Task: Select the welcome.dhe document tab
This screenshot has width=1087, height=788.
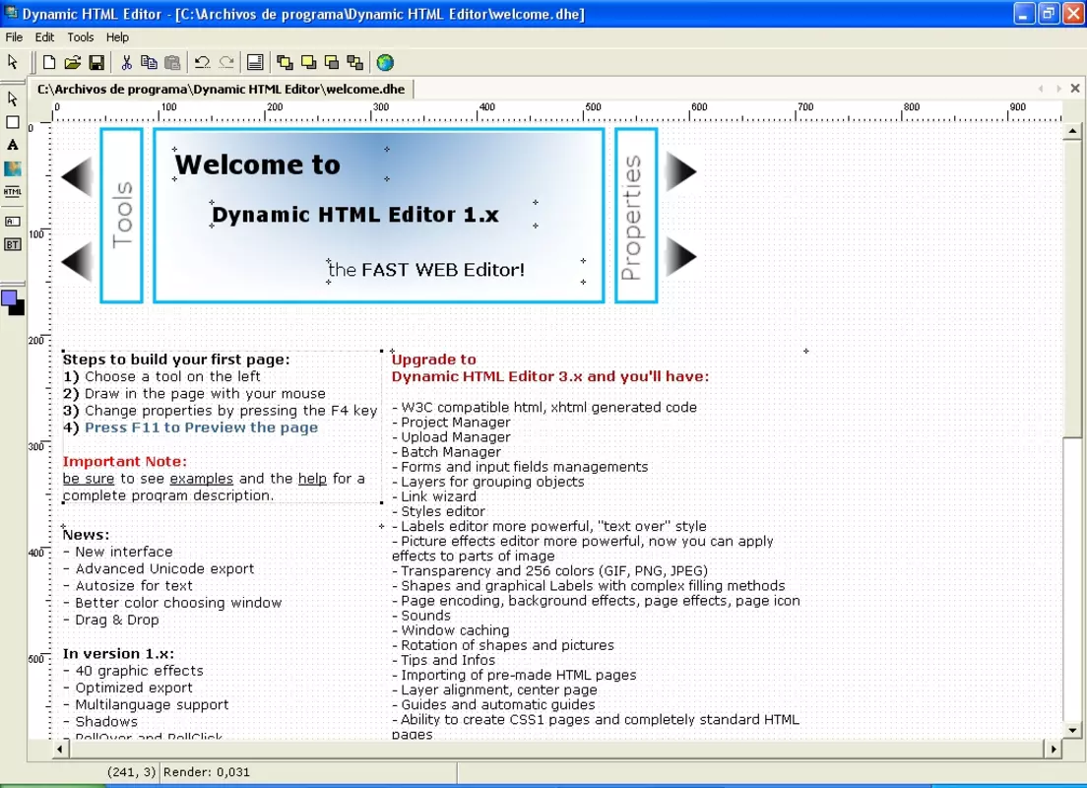Action: 222,89
